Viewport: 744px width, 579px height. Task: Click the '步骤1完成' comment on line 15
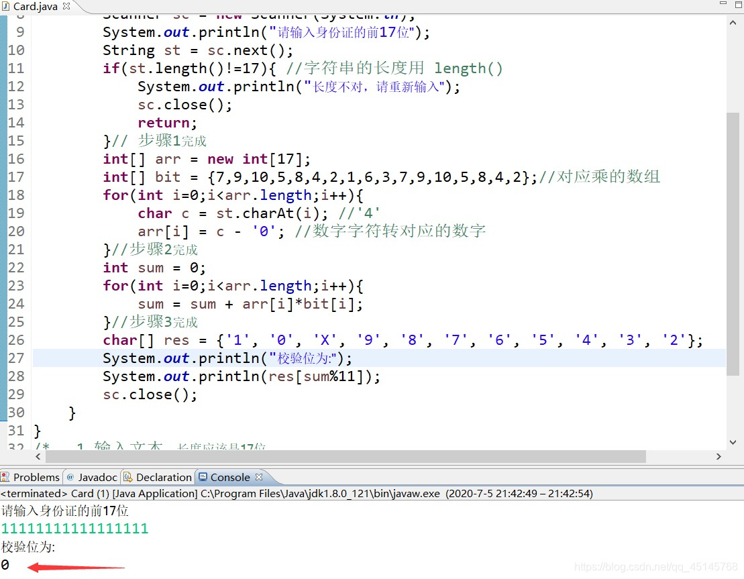pyautogui.click(x=172, y=141)
